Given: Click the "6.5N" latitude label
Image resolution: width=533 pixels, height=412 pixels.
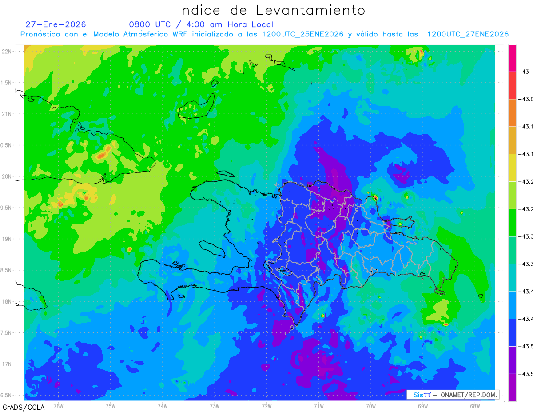Looking at the screenshot, I should 6,395.
